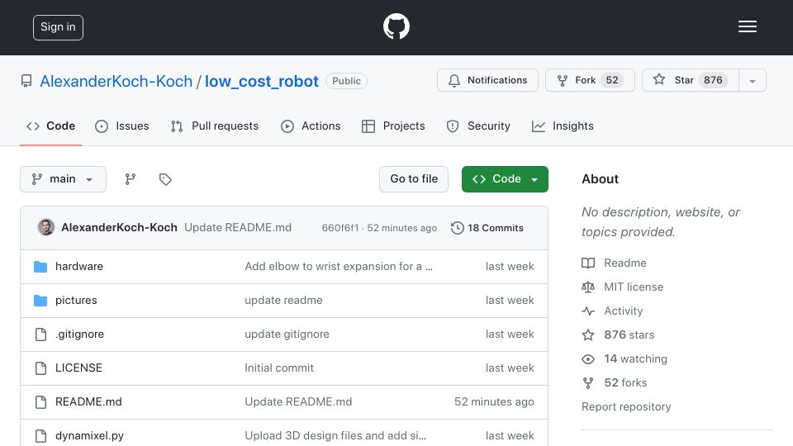Open commit hash 660f6f1
Image resolution: width=793 pixels, height=446 pixels.
click(x=340, y=228)
